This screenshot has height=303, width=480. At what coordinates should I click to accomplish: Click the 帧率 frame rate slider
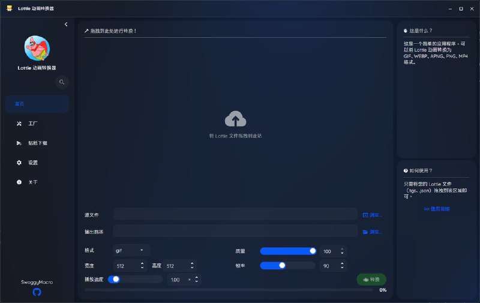pos(287,265)
